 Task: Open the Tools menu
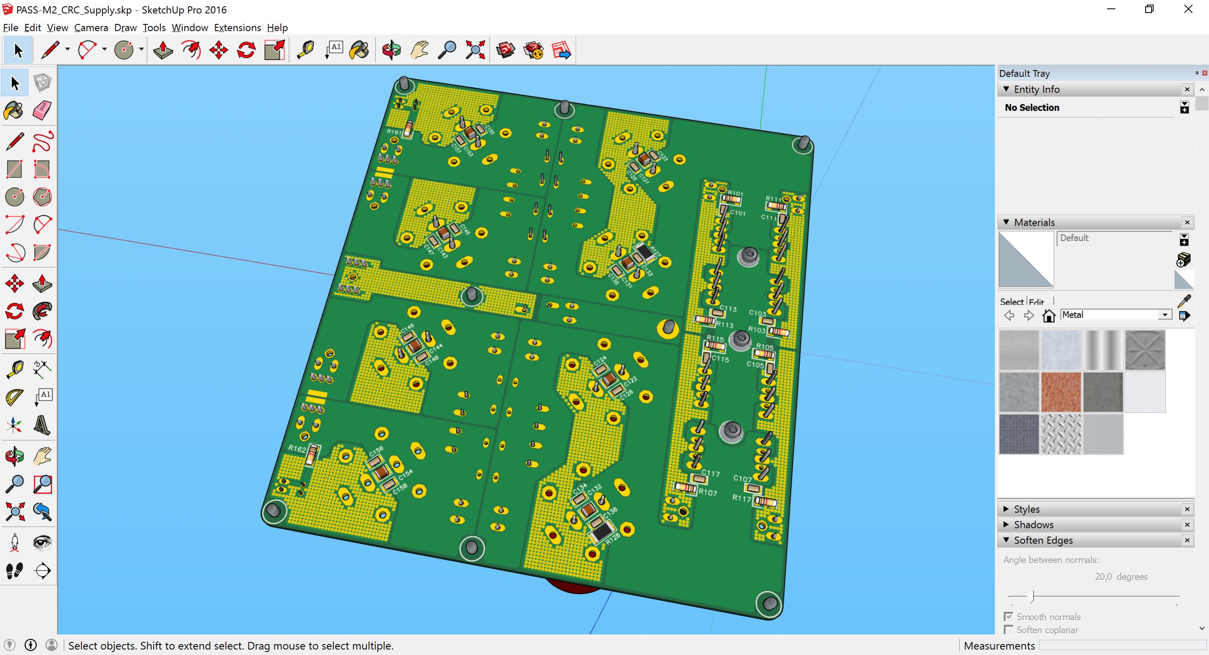pyautogui.click(x=154, y=28)
